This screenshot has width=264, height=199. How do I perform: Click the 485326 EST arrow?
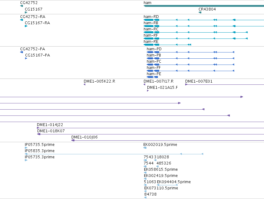pyautogui.click(x=157, y=166)
